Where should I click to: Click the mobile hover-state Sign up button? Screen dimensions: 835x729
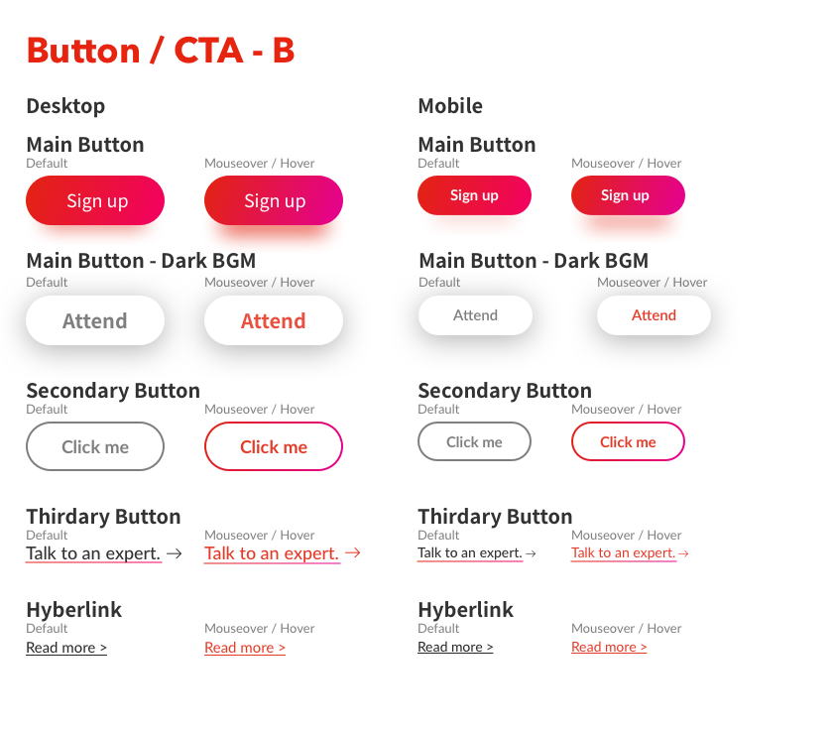click(628, 195)
